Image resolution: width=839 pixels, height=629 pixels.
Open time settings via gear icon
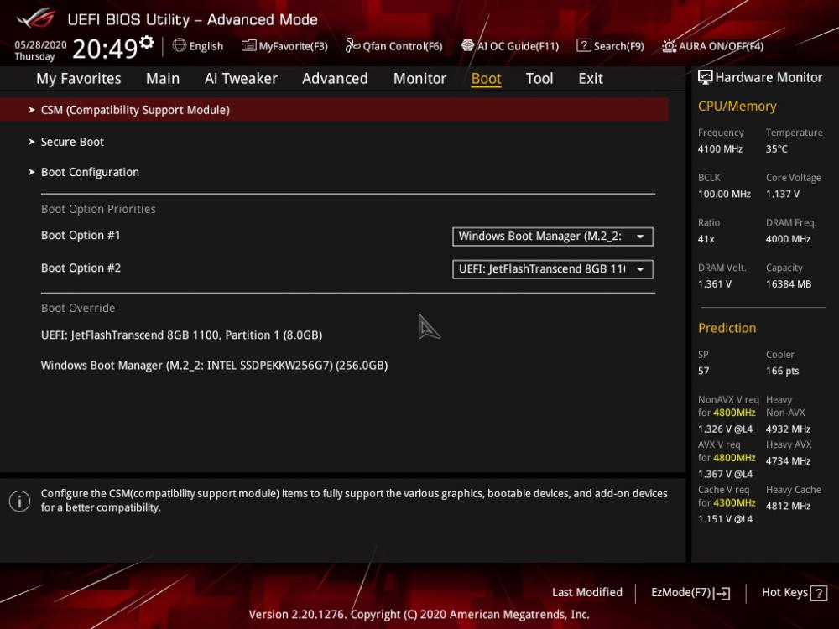[x=147, y=42]
